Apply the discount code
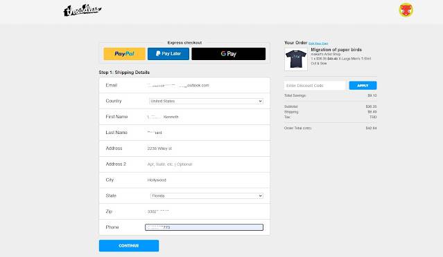The width and height of the screenshot is (443, 257). [363, 86]
